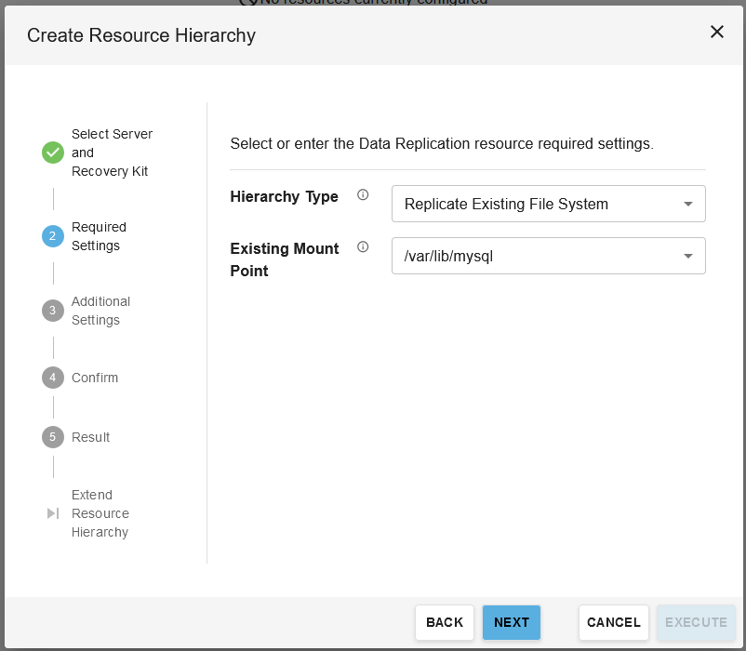The width and height of the screenshot is (746, 651).
Task: Close the Create Resource Hierarchy dialog
Action: (x=717, y=32)
